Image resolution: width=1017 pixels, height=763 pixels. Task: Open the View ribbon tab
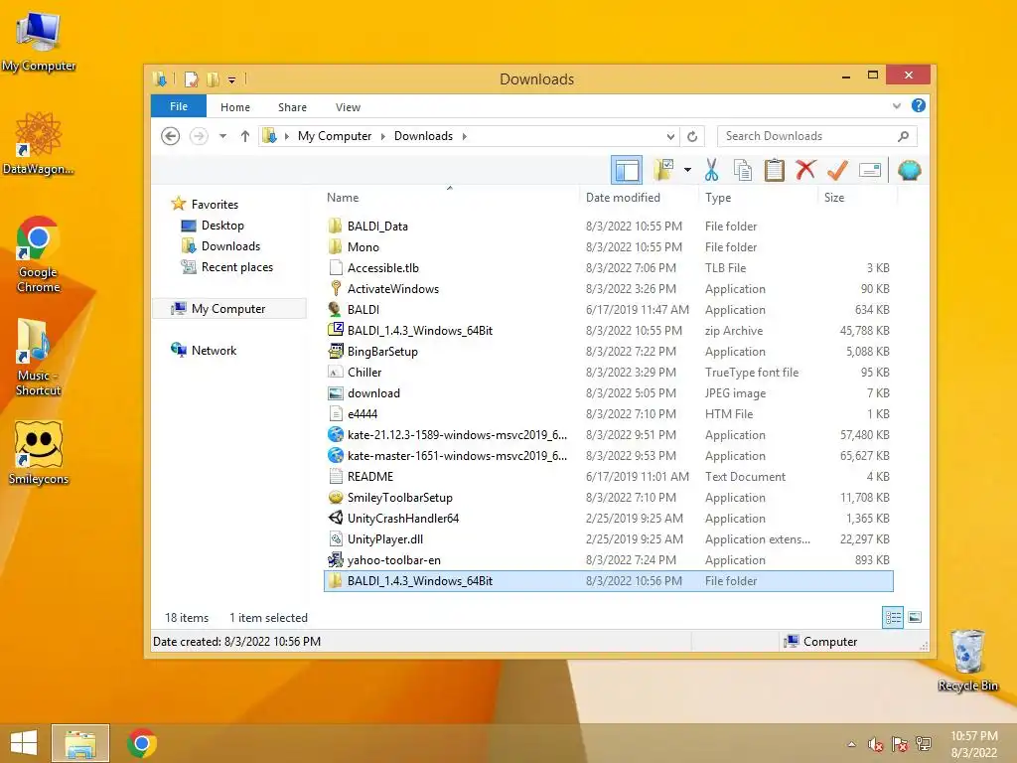348,107
